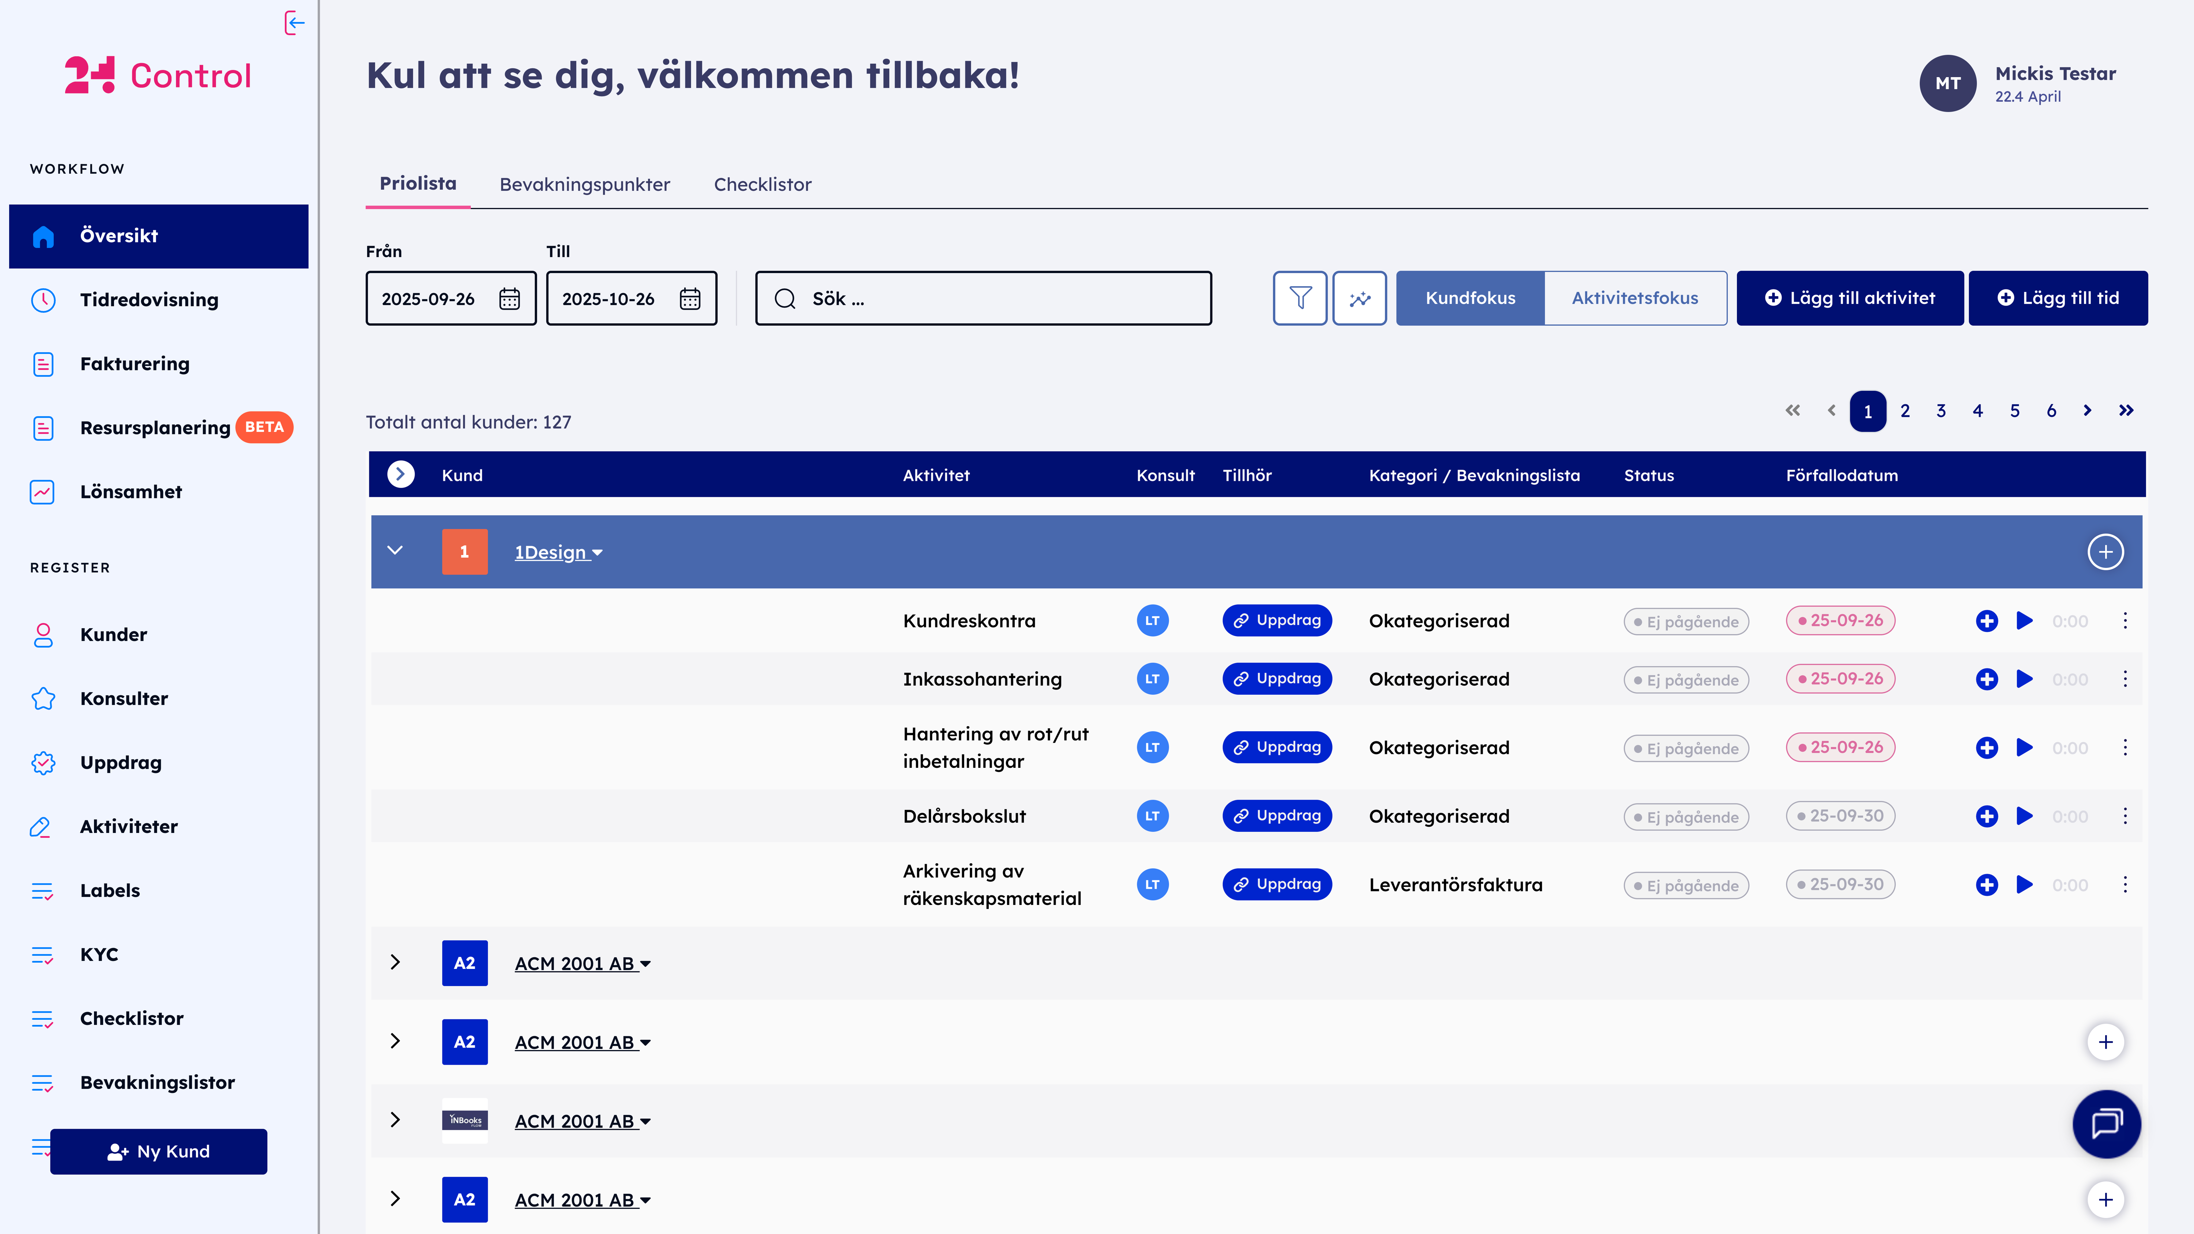Expand the ACM 2001 AB row with INBooks logo
The image size is (2194, 1234).
coord(395,1120)
